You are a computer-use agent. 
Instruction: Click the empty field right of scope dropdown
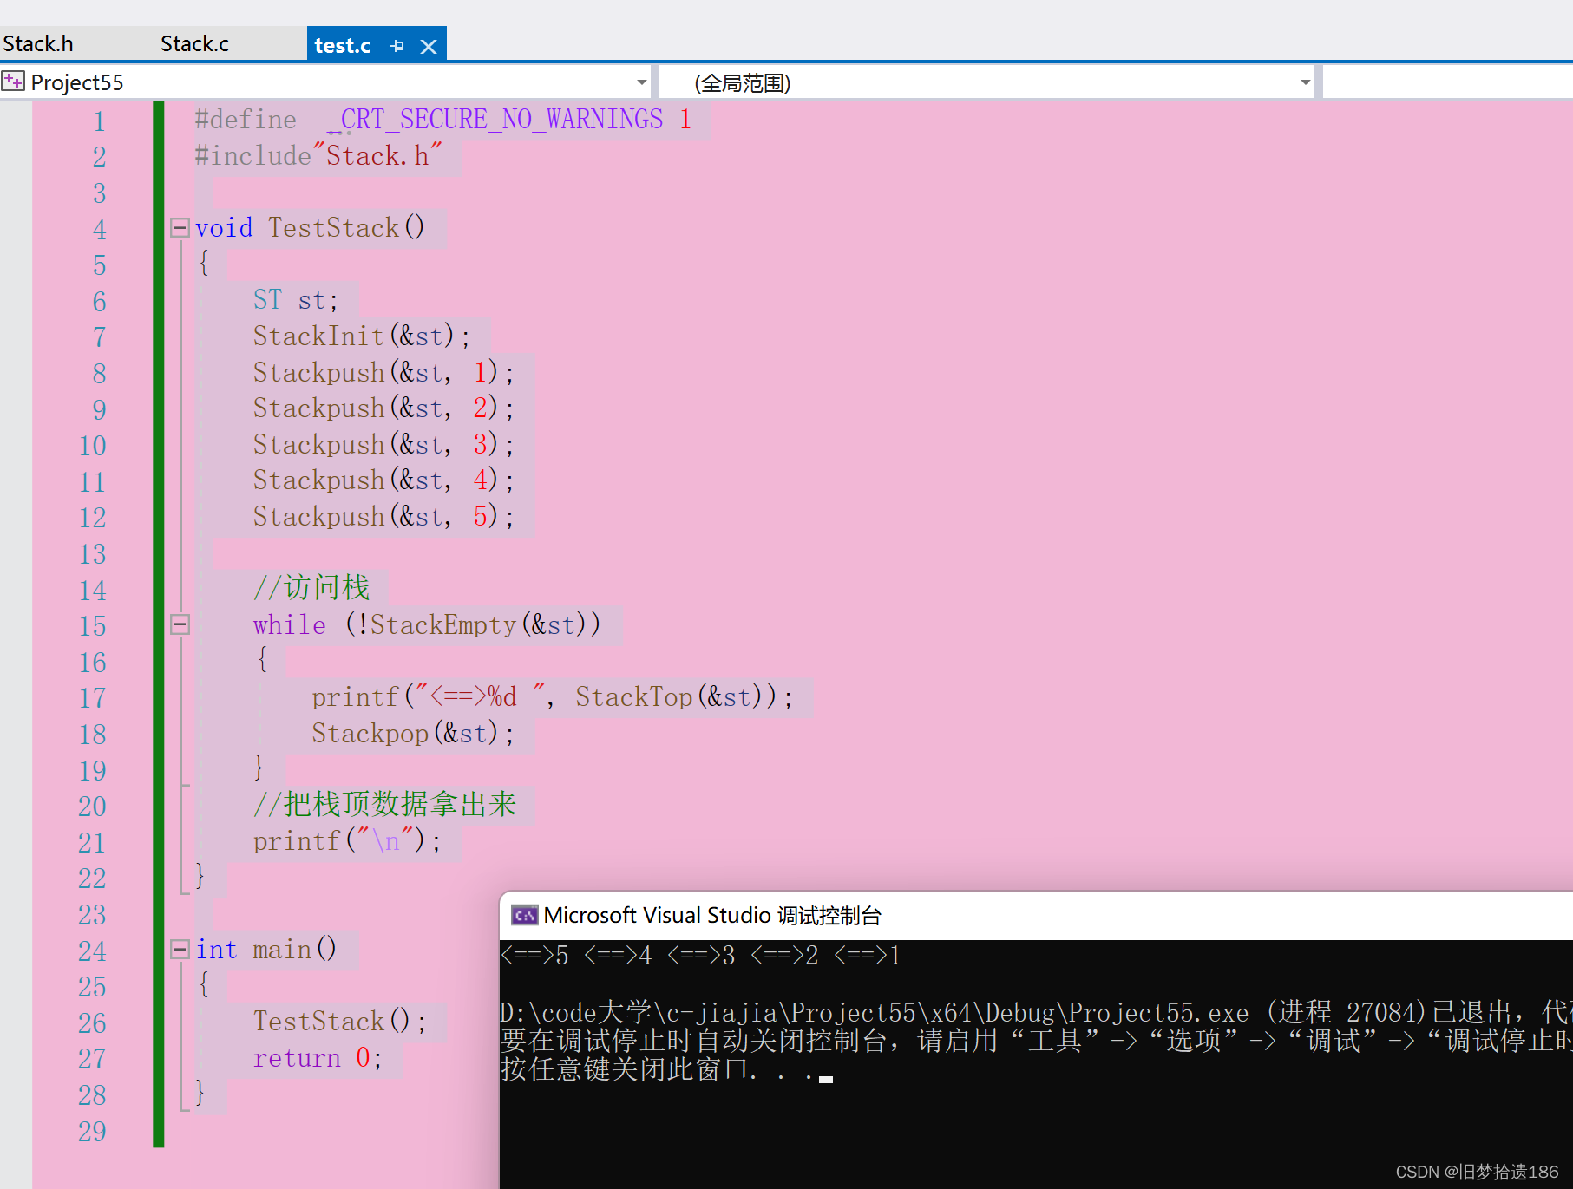click(1447, 82)
